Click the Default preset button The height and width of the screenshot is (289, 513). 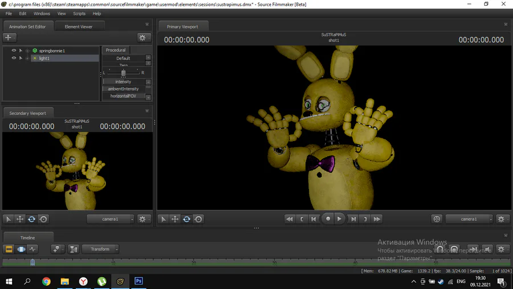[123, 58]
